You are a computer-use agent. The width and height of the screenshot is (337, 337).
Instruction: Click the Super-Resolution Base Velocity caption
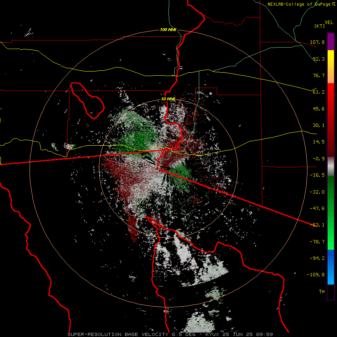pos(170,334)
